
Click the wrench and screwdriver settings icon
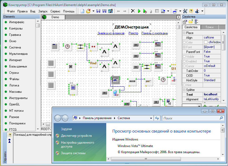tap(185, 11)
